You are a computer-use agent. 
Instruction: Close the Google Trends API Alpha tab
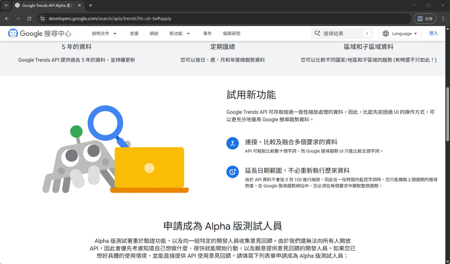point(80,5)
